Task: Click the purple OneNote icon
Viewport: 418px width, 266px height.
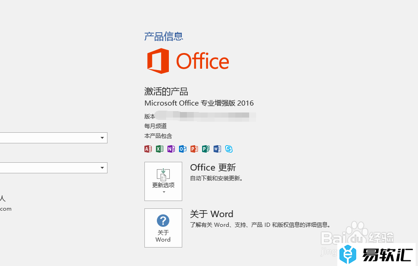Action: tap(171, 149)
